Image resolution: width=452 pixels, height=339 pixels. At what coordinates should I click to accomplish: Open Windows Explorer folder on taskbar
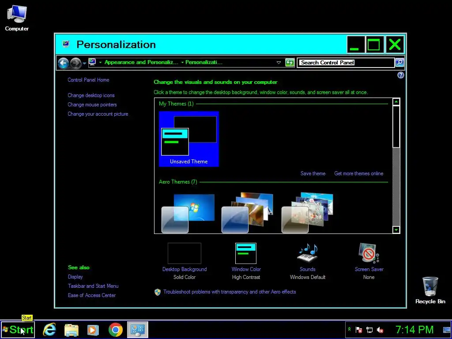71,330
